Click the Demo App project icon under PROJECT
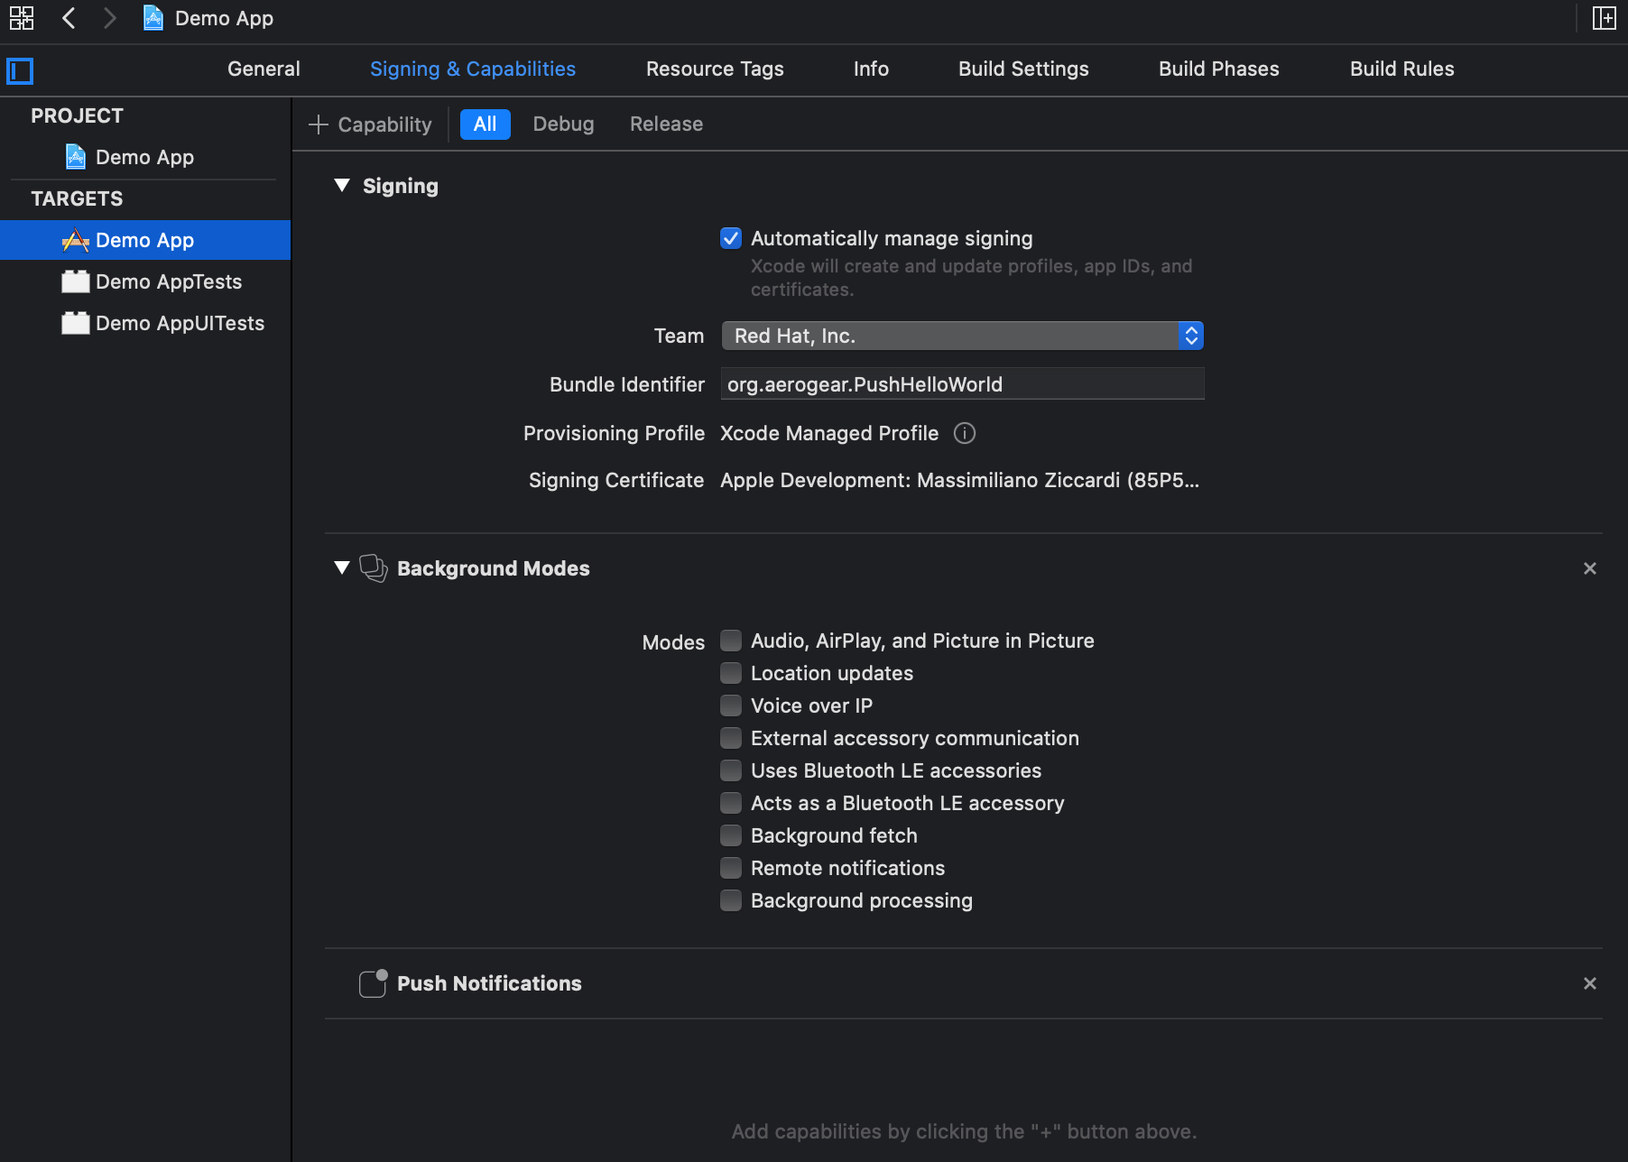Image resolution: width=1628 pixels, height=1162 pixels. point(76,157)
